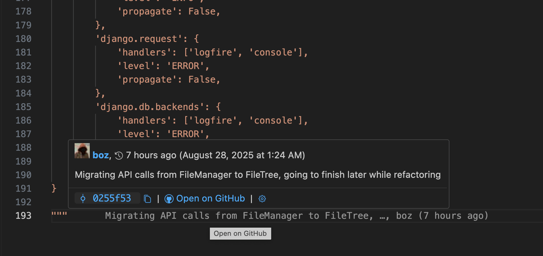Viewport: 543px width, 256px height.
Task: Click the inline blame annotation on line 193
Action: pos(297,216)
